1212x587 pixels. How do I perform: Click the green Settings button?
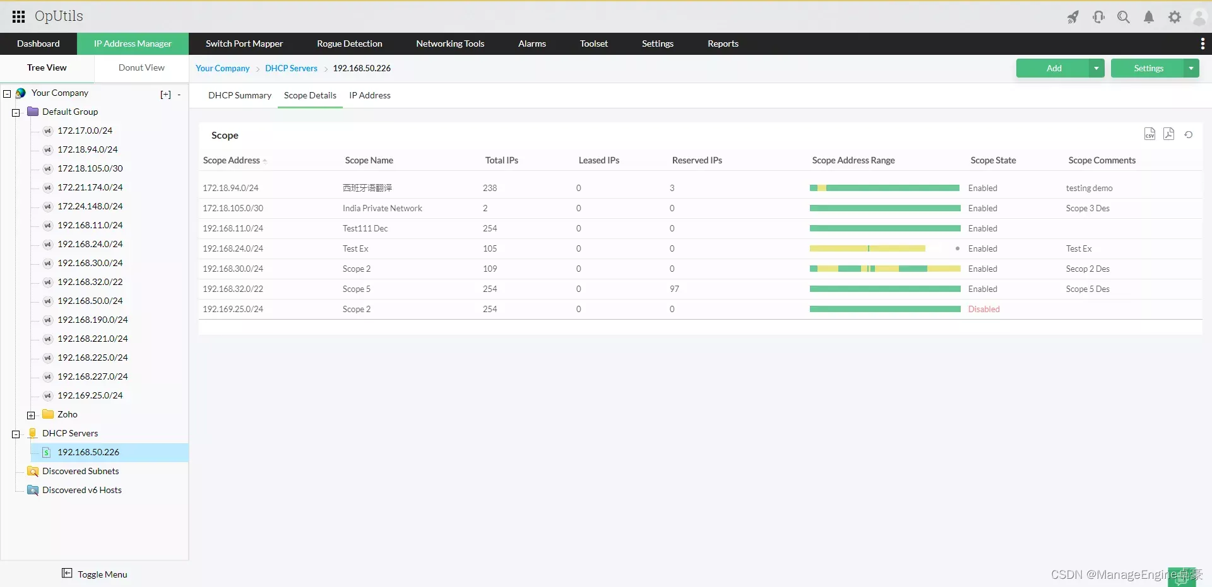pos(1148,68)
